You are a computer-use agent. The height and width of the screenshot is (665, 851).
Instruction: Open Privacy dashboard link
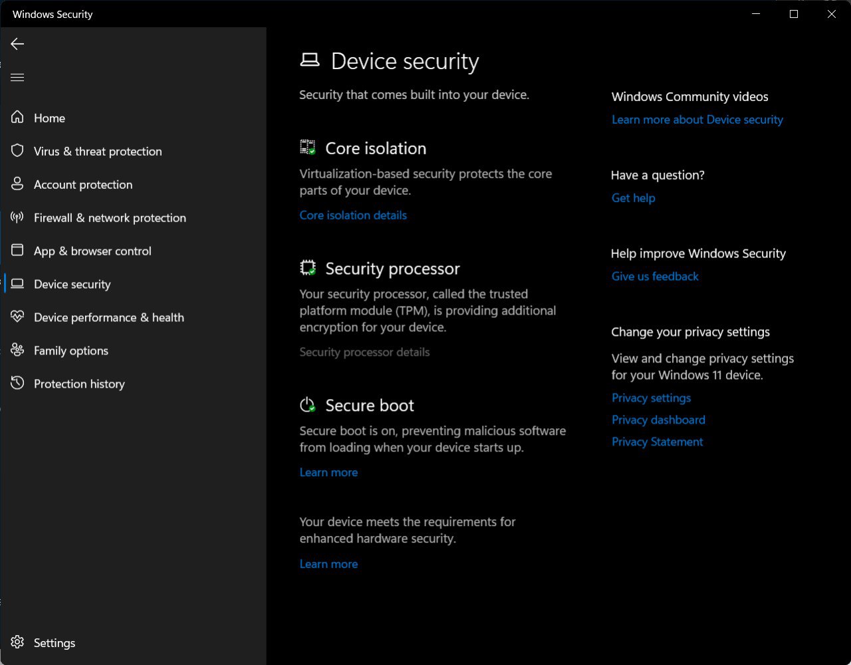[x=658, y=420]
